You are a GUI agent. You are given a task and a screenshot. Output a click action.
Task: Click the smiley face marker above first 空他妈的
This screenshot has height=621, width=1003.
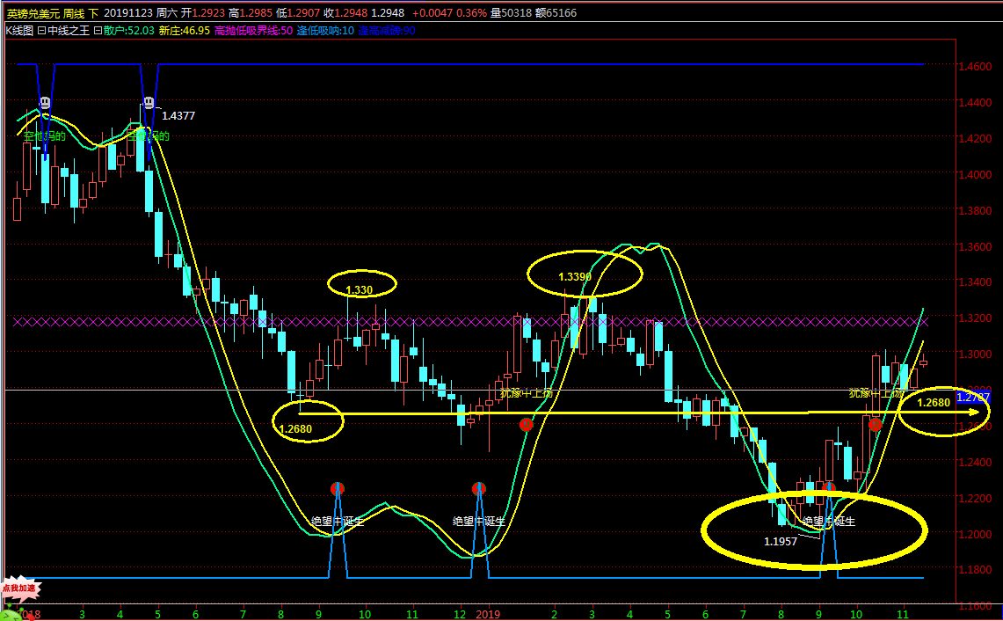coord(45,102)
